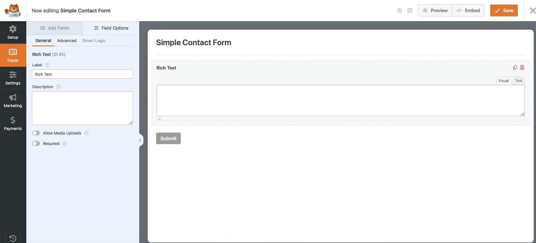Collapse the field options sidebar
The height and width of the screenshot is (243, 536).
pos(140,140)
